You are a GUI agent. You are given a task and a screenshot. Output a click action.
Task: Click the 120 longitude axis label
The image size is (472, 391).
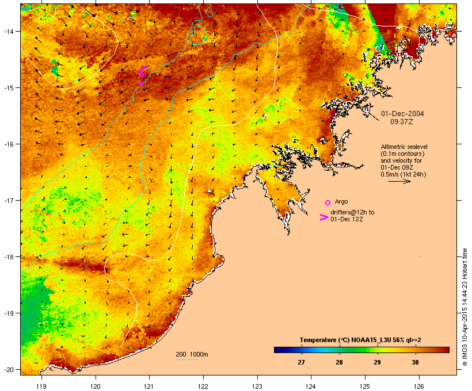point(96,386)
